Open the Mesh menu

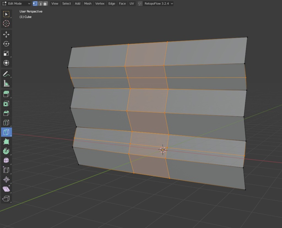(x=88, y=4)
